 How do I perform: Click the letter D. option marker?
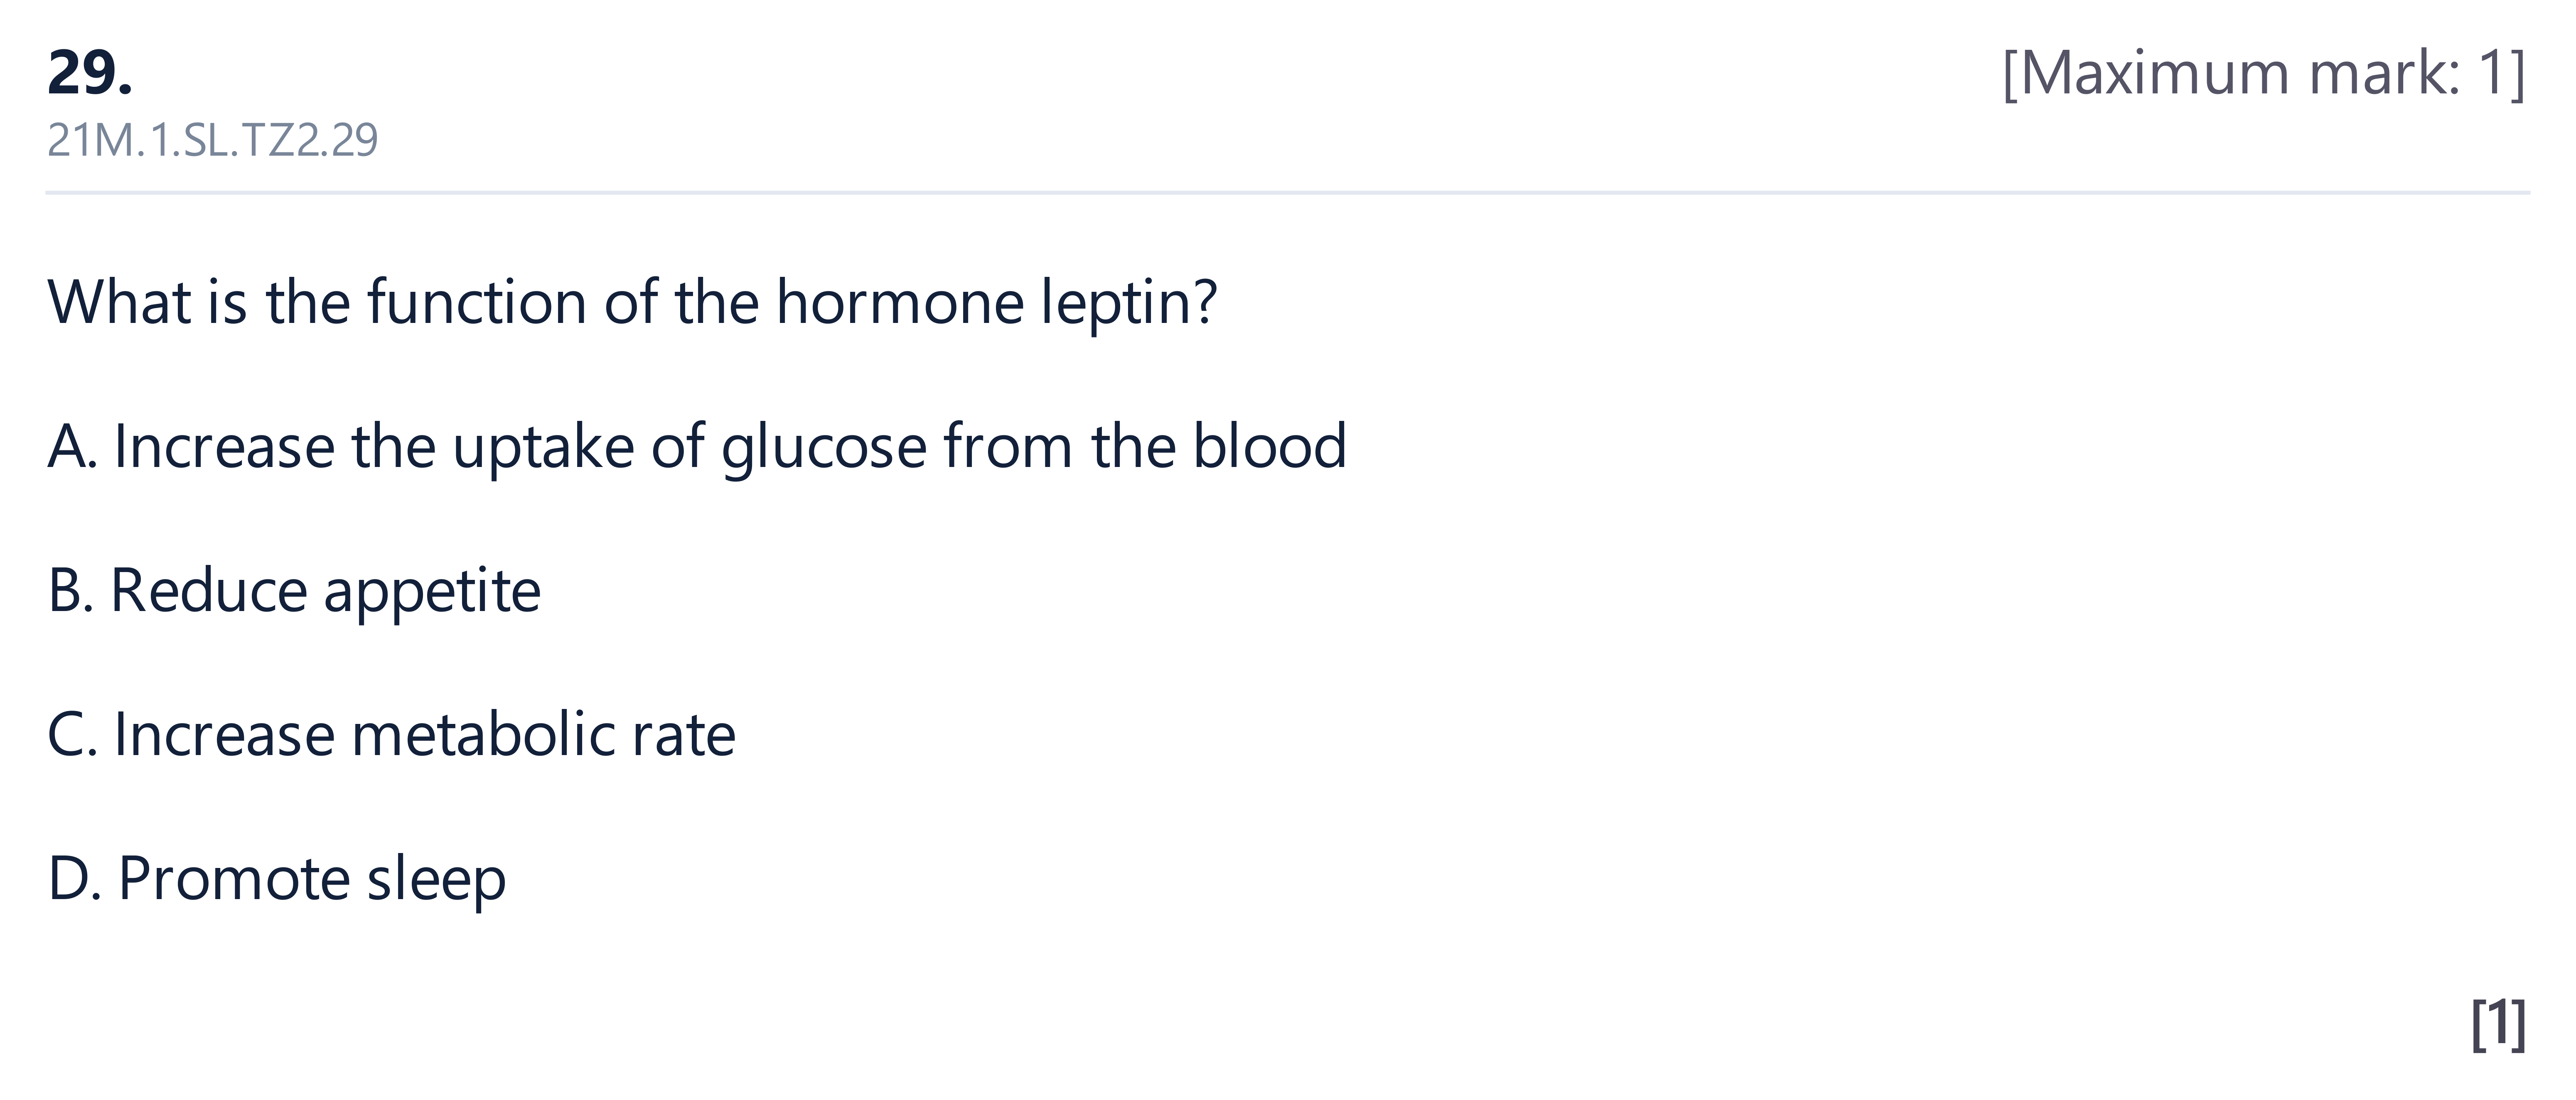[74, 879]
